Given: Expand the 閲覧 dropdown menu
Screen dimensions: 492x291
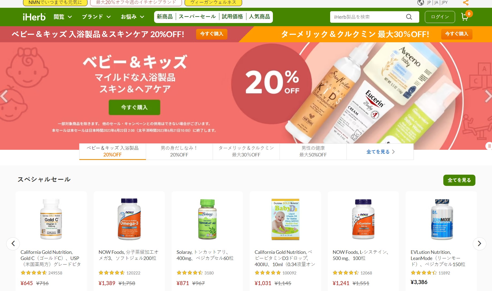Looking at the screenshot, I should pos(63,17).
